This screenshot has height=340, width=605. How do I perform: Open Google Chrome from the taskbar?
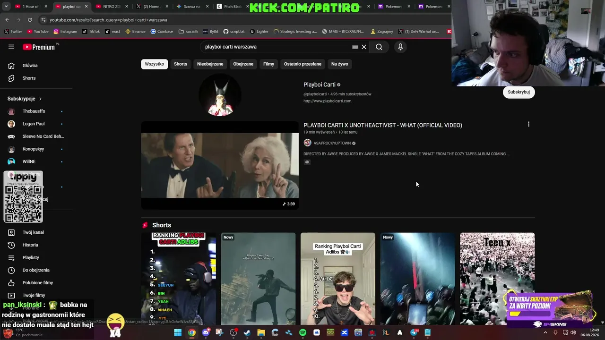coord(191,332)
